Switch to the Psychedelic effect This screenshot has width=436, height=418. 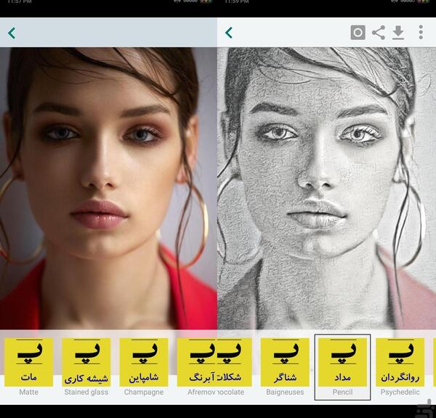400,362
